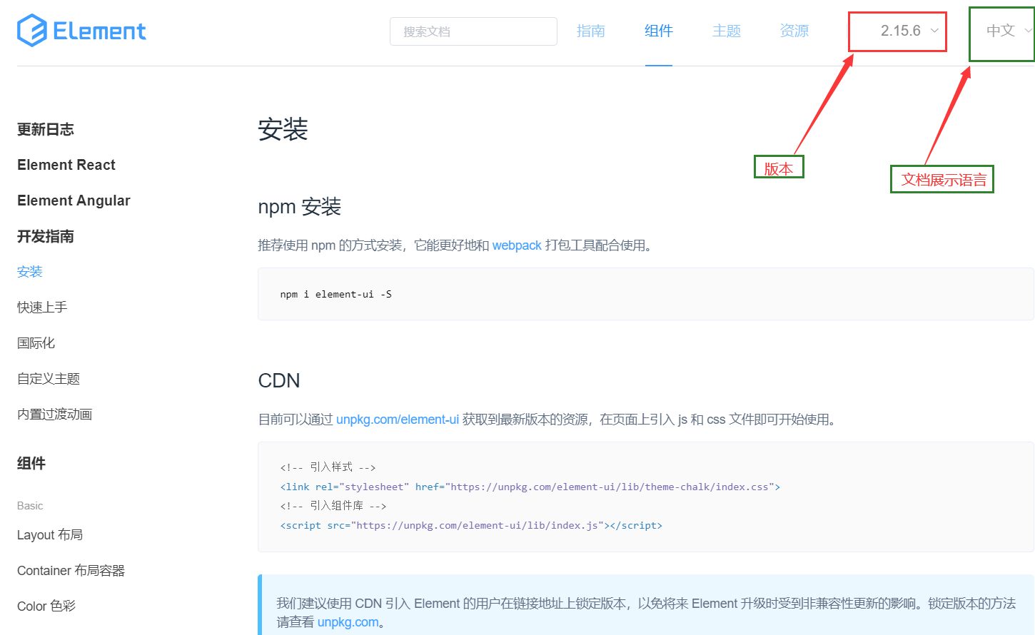The width and height of the screenshot is (1035, 635).
Task: Click the Element hexagon logo
Action: point(32,31)
